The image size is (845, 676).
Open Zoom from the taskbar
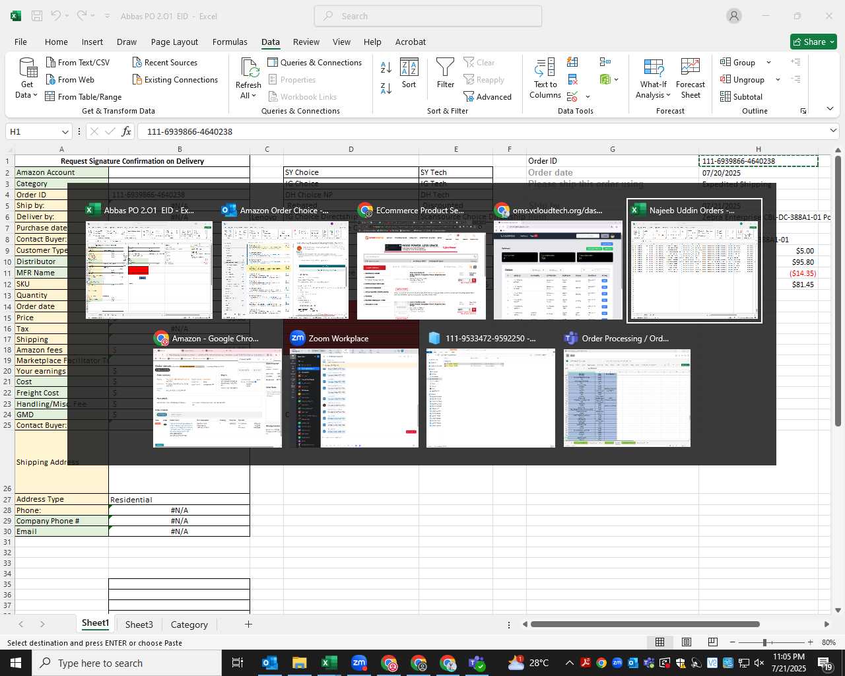(358, 663)
